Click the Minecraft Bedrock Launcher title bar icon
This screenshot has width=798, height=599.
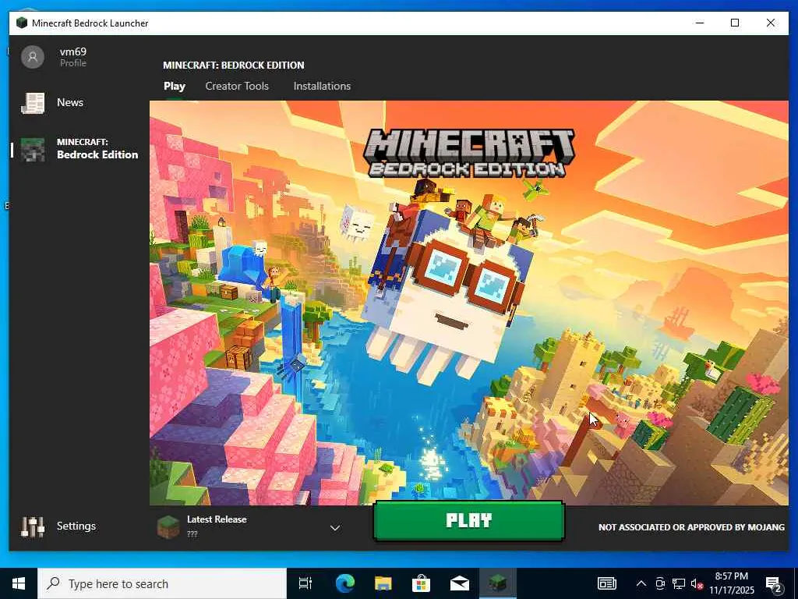[x=21, y=23]
